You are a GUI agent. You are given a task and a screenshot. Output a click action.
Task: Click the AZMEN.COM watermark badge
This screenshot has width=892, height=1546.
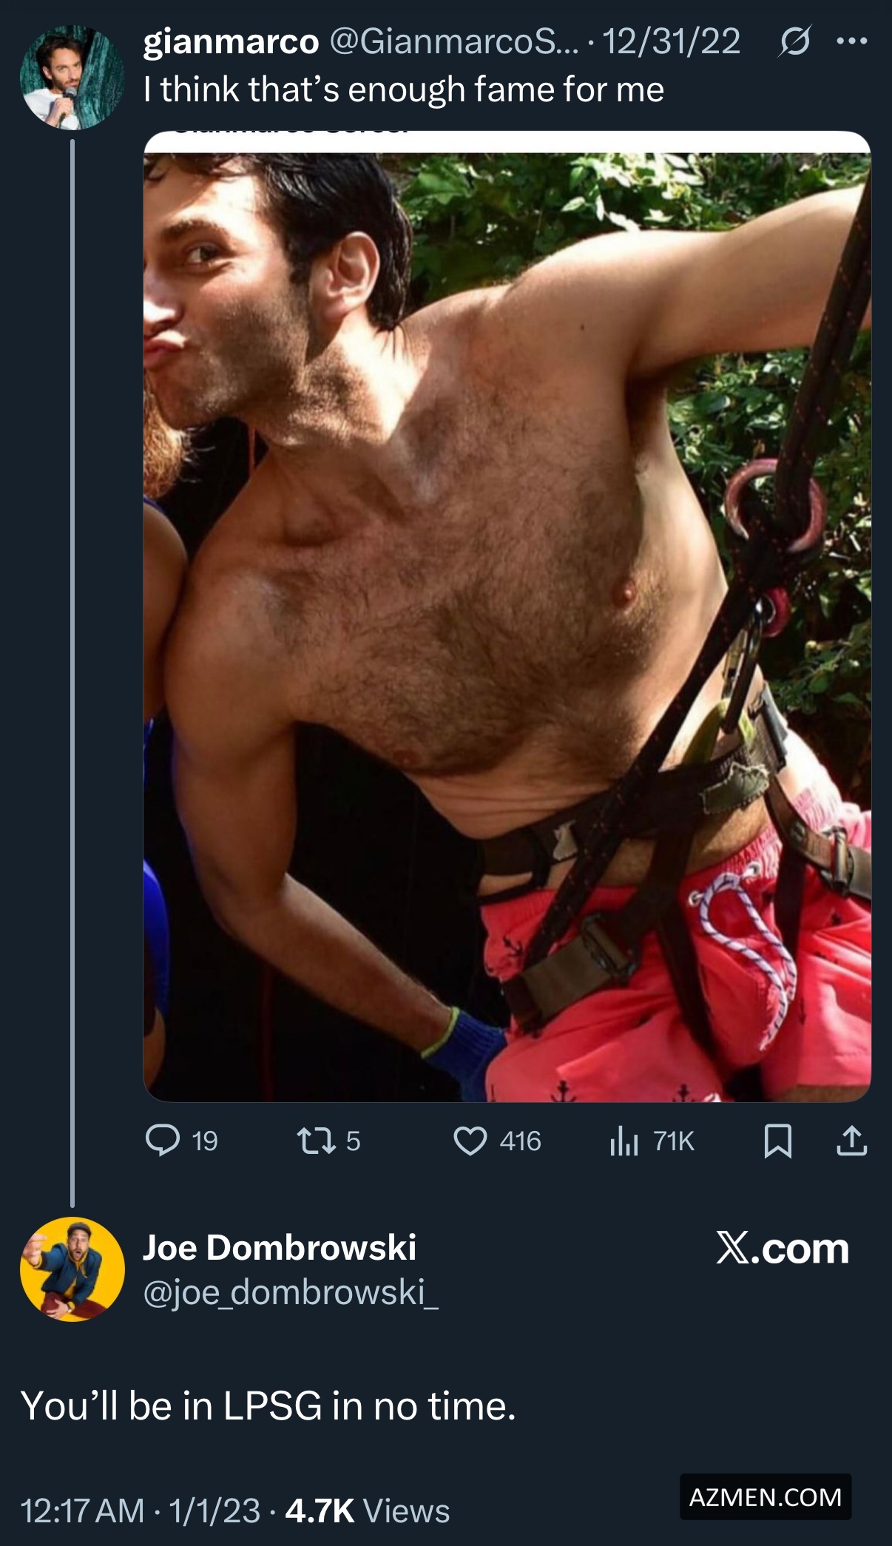[x=765, y=1497]
